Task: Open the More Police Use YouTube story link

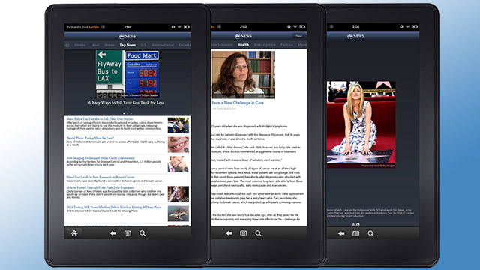Action: coord(100,118)
